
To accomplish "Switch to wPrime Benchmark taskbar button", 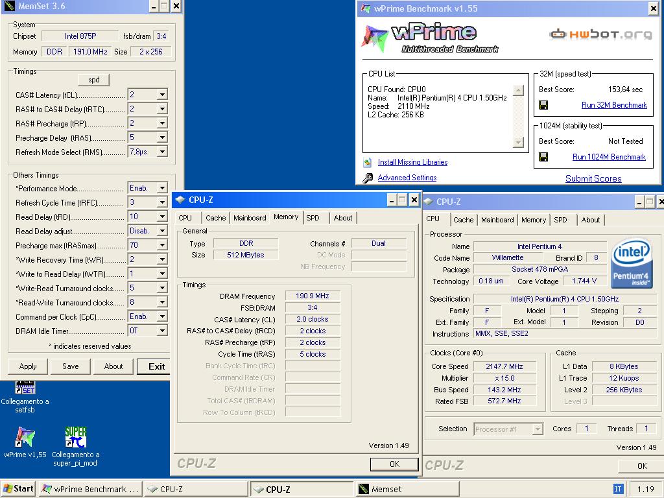I will point(89,489).
